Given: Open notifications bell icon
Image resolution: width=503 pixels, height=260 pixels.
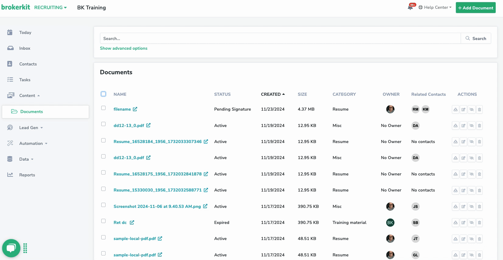Looking at the screenshot, I should [x=410, y=8].
